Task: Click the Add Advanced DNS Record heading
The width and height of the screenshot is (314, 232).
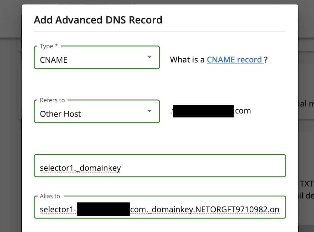Action: pos(98,20)
